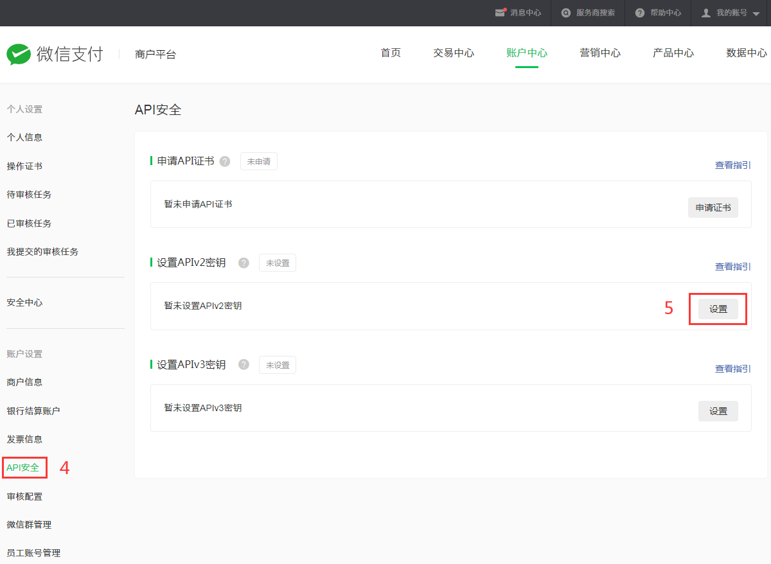Click help icon beside 申请API证书
This screenshot has height=564, width=771.
point(225,161)
